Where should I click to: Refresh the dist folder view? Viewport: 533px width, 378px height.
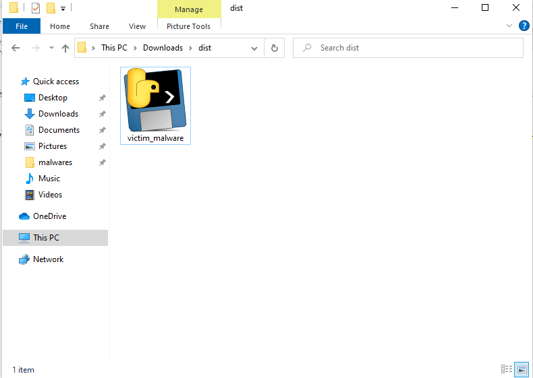[x=274, y=48]
